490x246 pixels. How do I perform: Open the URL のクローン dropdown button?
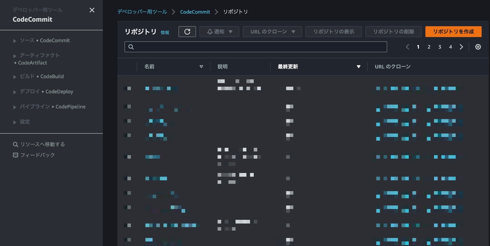(x=272, y=31)
